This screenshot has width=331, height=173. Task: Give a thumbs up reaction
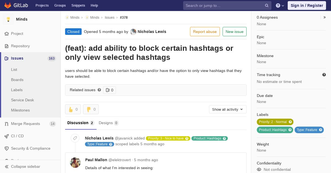coord(73,109)
